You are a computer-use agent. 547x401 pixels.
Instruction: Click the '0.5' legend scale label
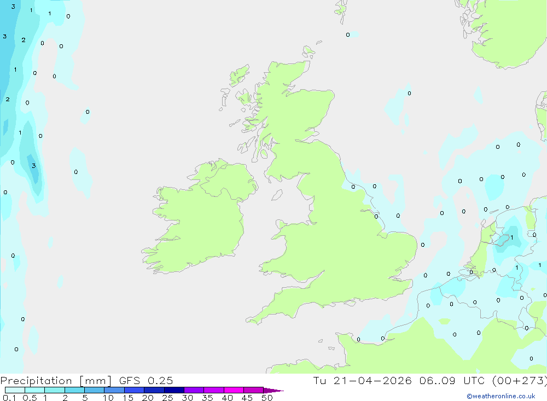point(30,398)
